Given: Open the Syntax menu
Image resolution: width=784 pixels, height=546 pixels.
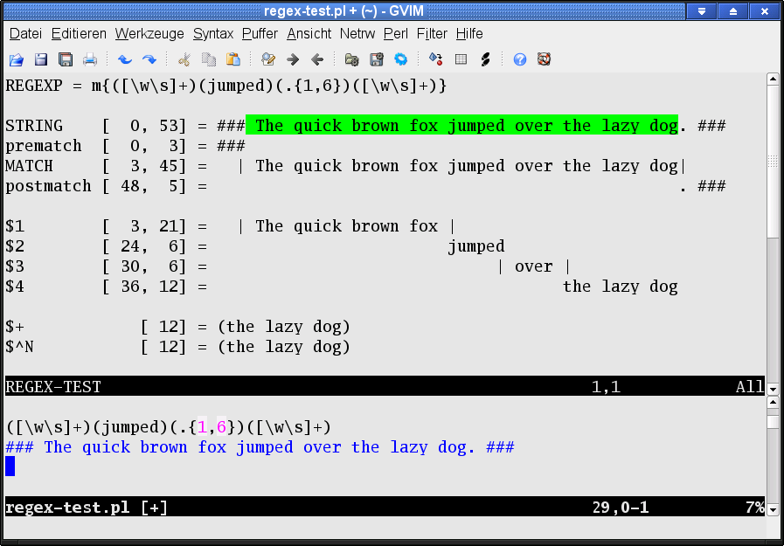Looking at the screenshot, I should pos(212,33).
